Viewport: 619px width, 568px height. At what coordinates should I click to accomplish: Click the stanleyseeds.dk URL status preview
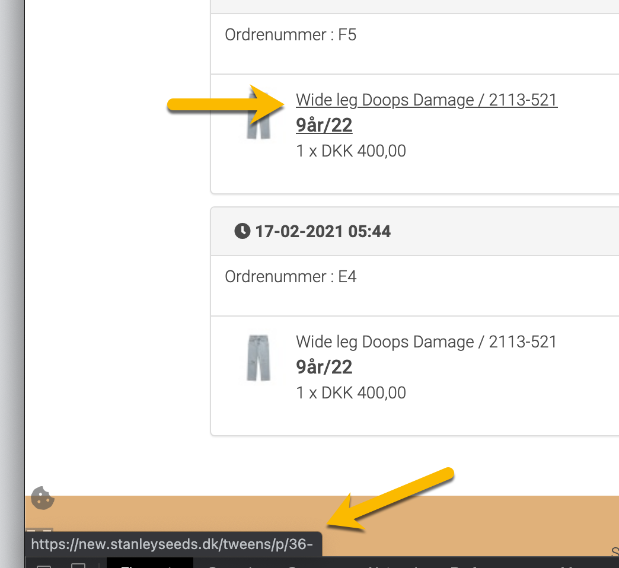[x=173, y=544]
